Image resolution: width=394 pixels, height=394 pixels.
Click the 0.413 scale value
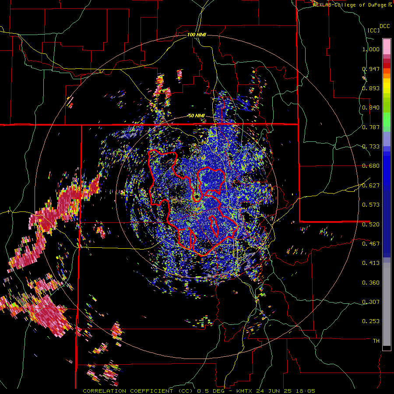[371, 263]
